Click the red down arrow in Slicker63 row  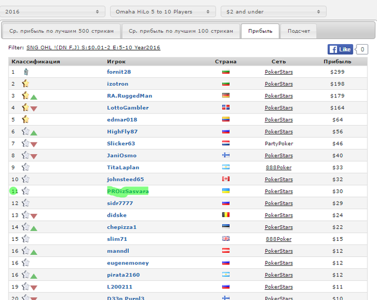coord(33,145)
